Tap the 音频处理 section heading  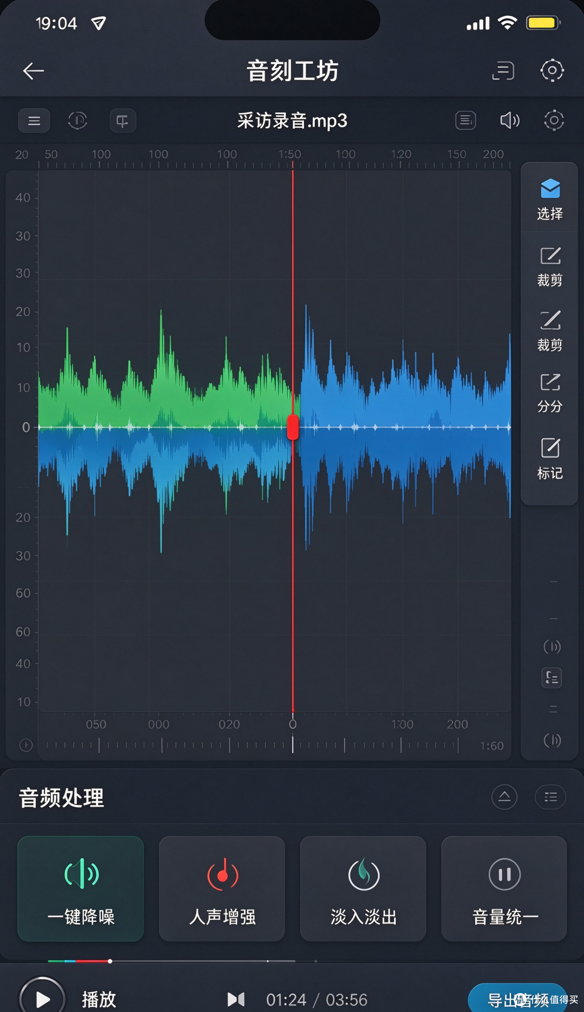(x=62, y=798)
